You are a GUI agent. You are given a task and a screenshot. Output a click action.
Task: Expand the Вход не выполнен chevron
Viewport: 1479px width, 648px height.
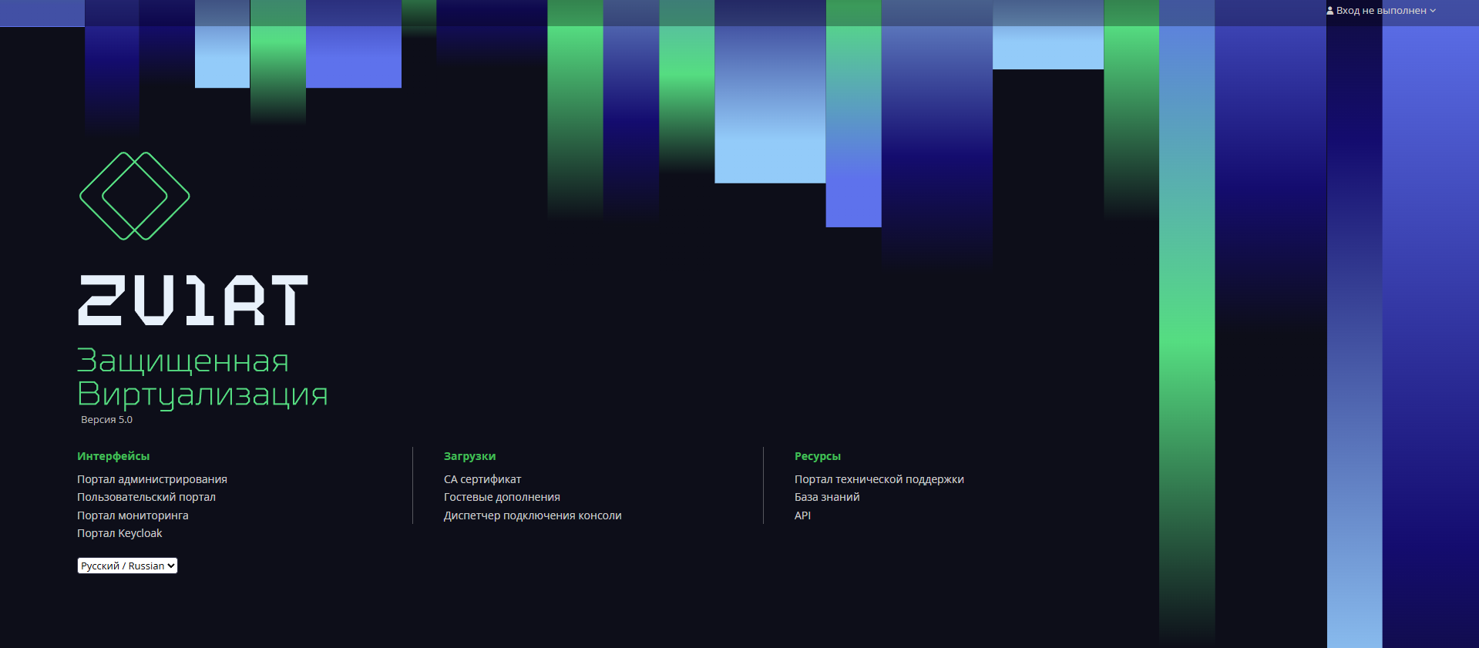tap(1433, 11)
